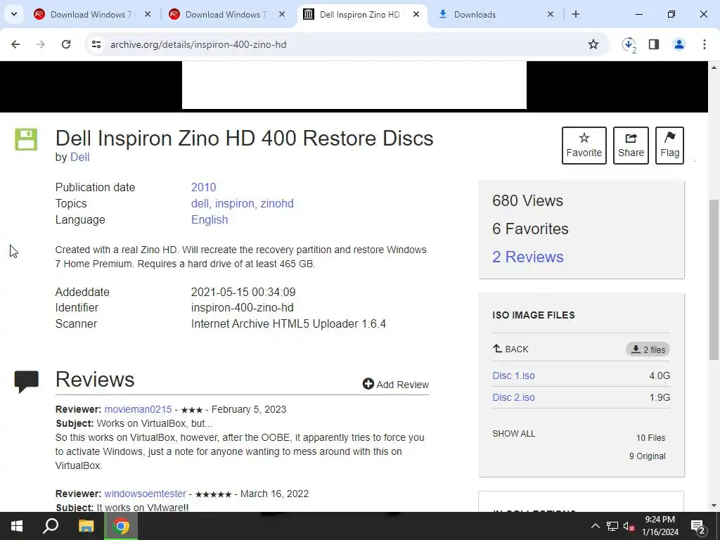The image size is (720, 540).
Task: Click the 6 Favorites text
Action: (530, 229)
